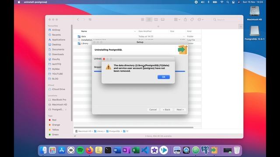Eject the PostgreS... volume in sidebar
Image resolution: width=280 pixels, height=157 pixels.
coord(66,109)
